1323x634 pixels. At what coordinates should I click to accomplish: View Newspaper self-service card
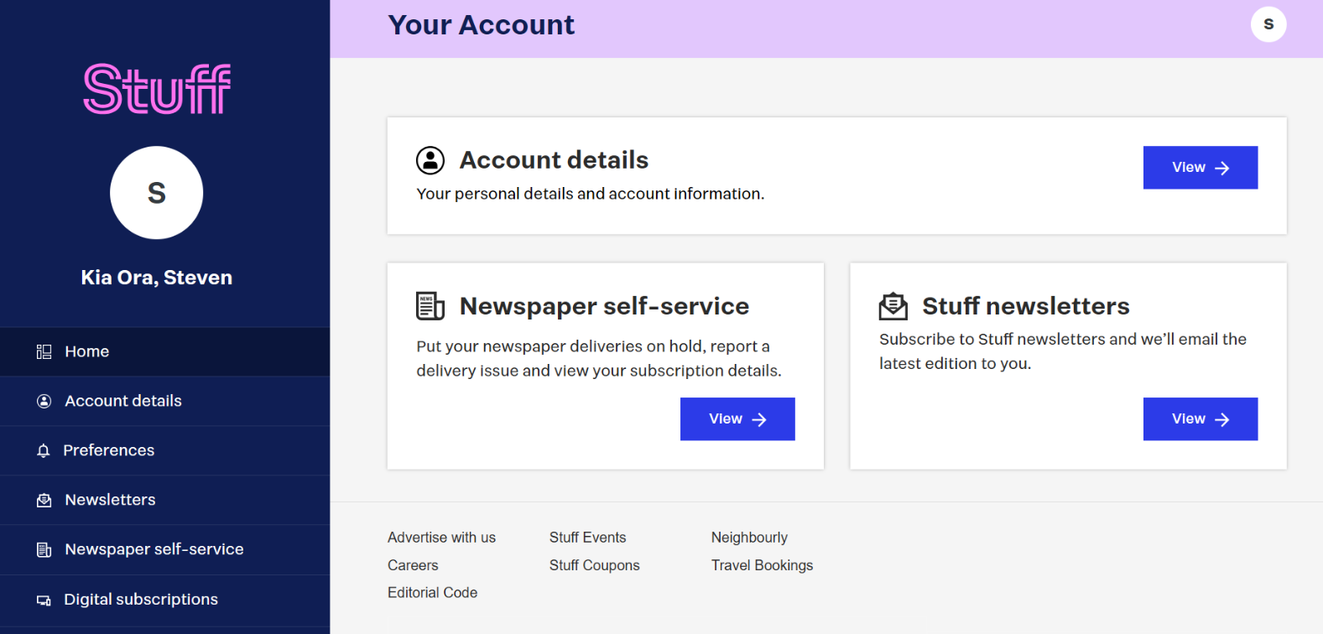[x=737, y=419]
